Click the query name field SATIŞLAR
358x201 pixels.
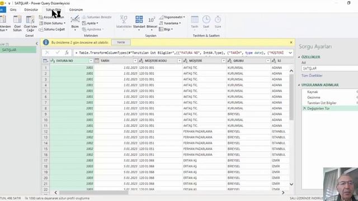pyautogui.click(x=329, y=68)
